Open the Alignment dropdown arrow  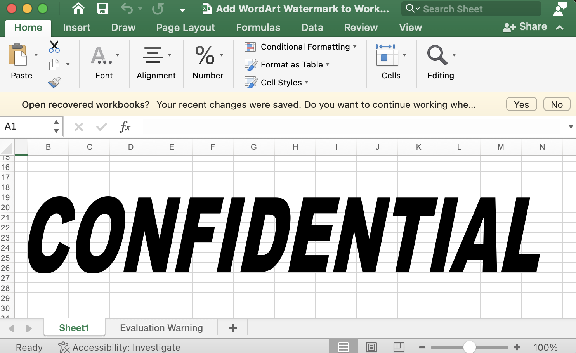pyautogui.click(x=169, y=55)
